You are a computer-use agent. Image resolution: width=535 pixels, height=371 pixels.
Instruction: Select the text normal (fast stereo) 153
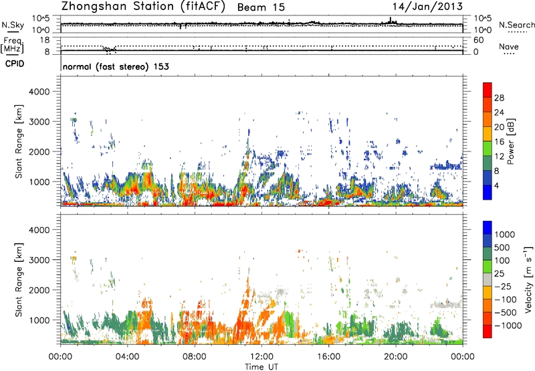116,66
